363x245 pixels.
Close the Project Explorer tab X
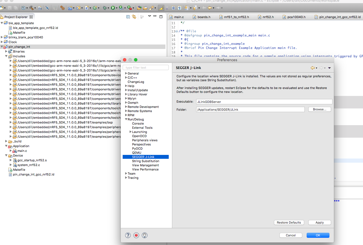click(x=31, y=17)
